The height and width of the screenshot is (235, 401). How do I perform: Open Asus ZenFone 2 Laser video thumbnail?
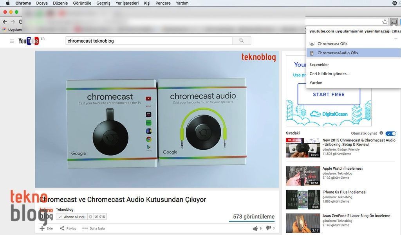click(x=303, y=223)
